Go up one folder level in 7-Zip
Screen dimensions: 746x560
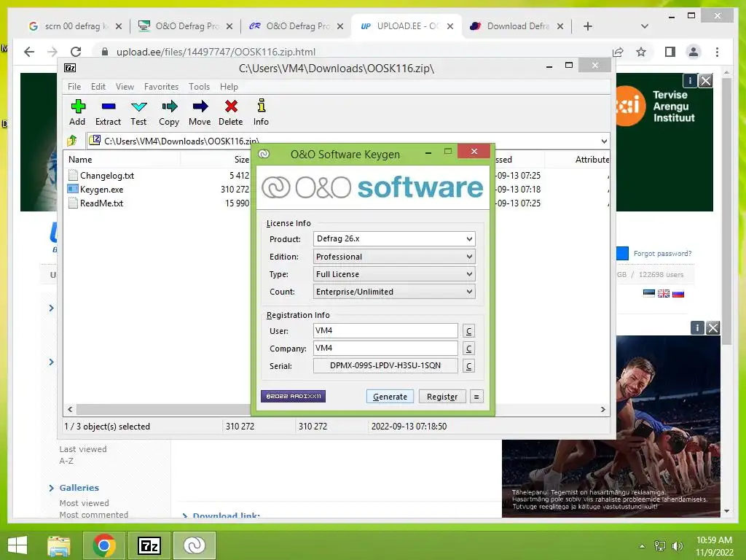pyautogui.click(x=72, y=141)
